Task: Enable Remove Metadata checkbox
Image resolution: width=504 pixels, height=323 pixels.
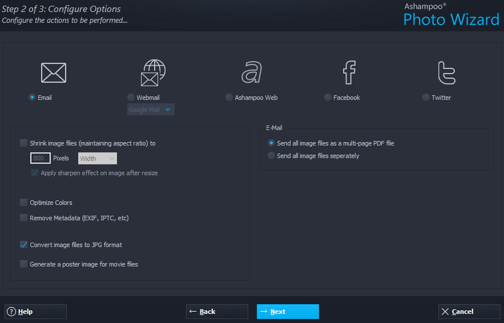Action: pos(23,217)
